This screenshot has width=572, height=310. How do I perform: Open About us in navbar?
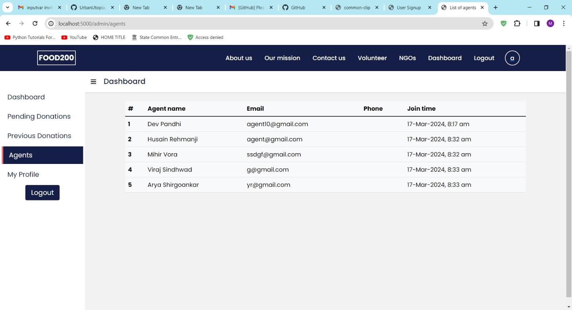click(239, 58)
